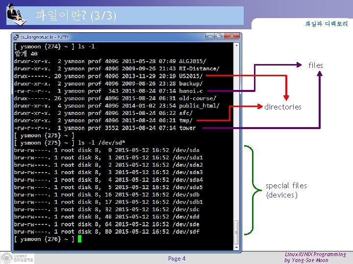This screenshot has height=264, width=353.
Task: Click the tmp/ directory name
Action: (x=186, y=120)
